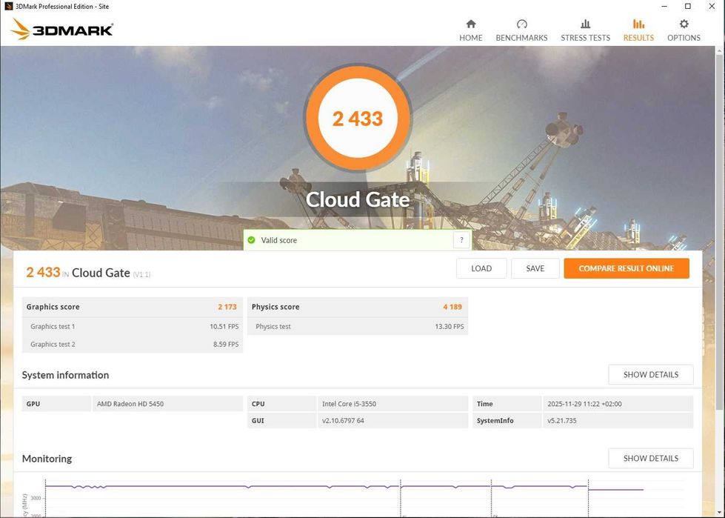Select the Graphics test 2 row
This screenshot has width=725, height=518.
(133, 344)
